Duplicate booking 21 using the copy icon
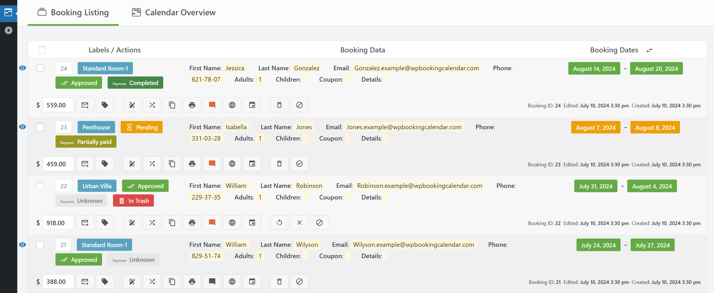Image resolution: width=714 pixels, height=293 pixels. (172, 281)
